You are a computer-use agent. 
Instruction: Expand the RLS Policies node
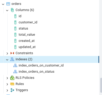pos(7,78)
